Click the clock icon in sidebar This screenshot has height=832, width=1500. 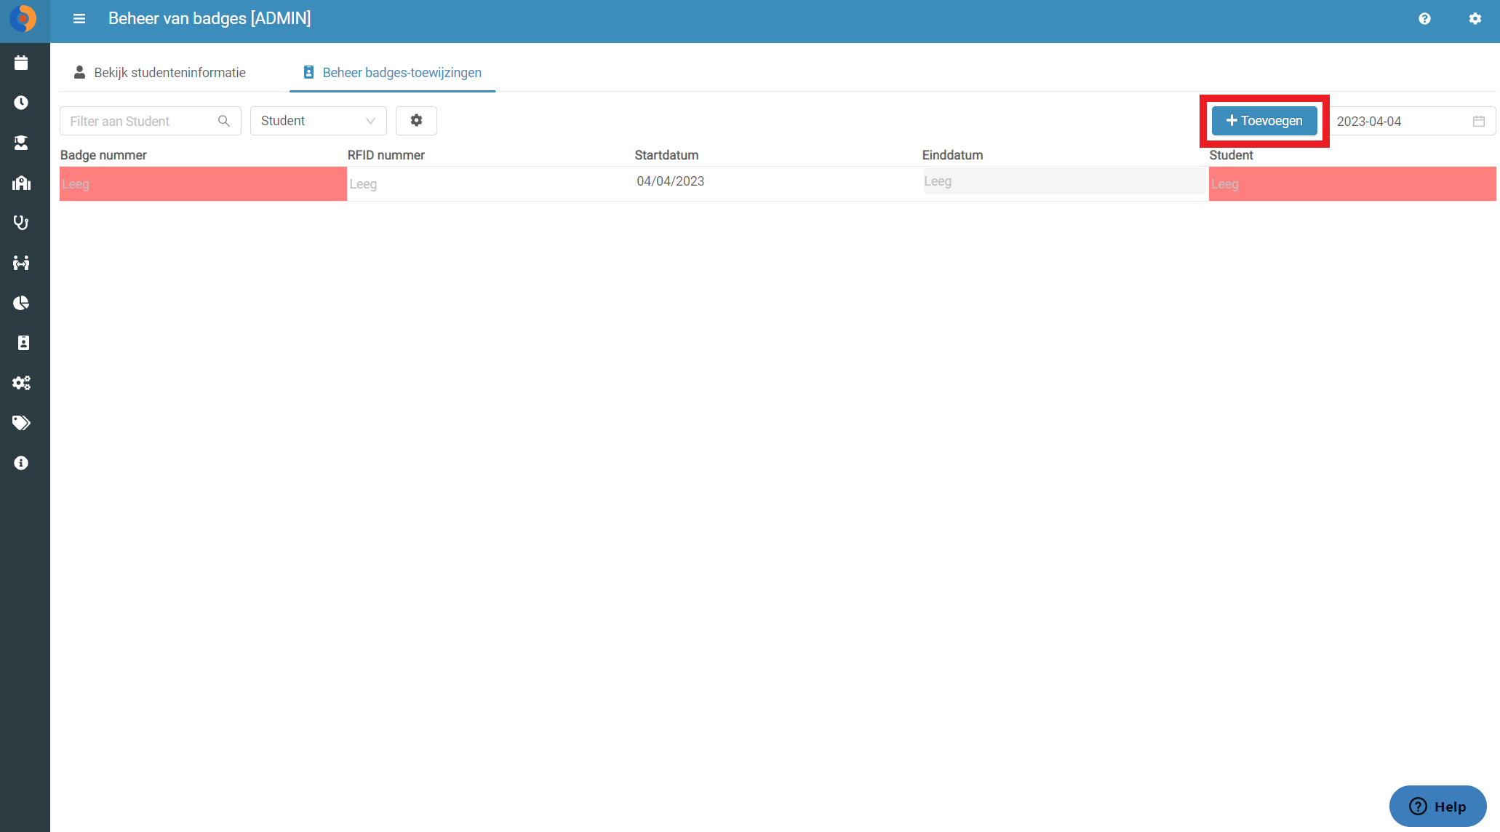pyautogui.click(x=21, y=103)
